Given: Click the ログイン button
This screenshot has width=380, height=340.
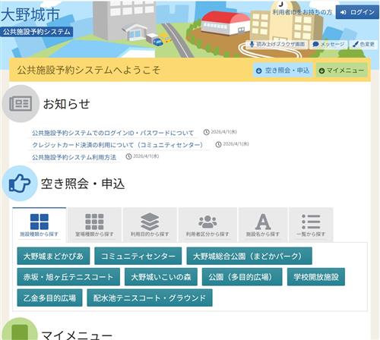Looking at the screenshot, I should pyautogui.click(x=357, y=12).
